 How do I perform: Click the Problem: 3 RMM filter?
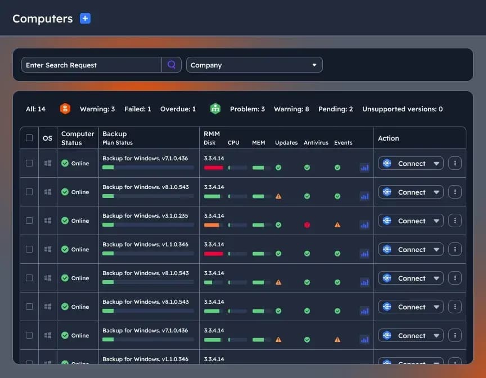pyautogui.click(x=247, y=109)
